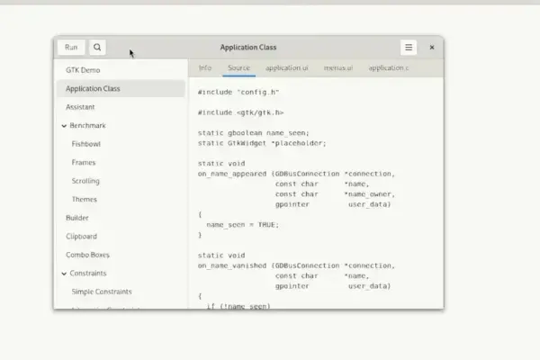
Task: Switch to the Source tab
Action: [x=238, y=67]
